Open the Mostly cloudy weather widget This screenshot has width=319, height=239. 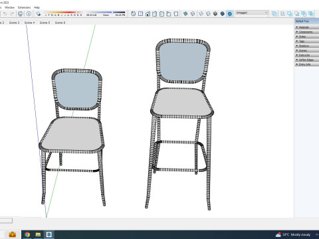point(292,234)
